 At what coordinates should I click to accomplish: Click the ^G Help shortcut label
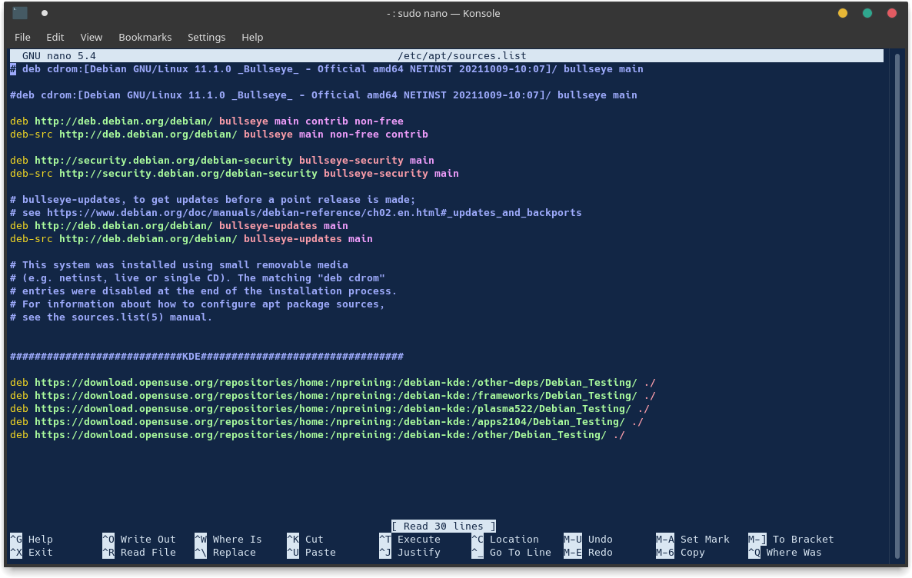(32, 539)
